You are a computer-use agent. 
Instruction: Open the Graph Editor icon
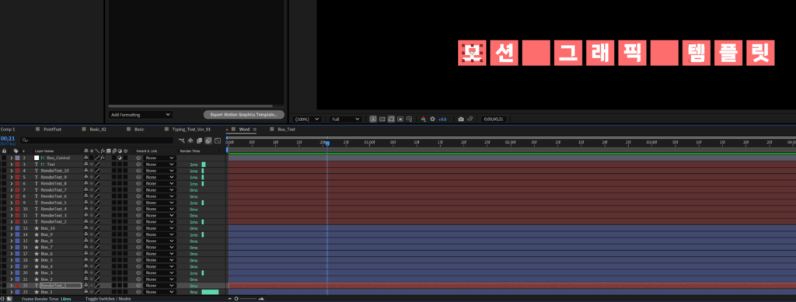(x=218, y=141)
